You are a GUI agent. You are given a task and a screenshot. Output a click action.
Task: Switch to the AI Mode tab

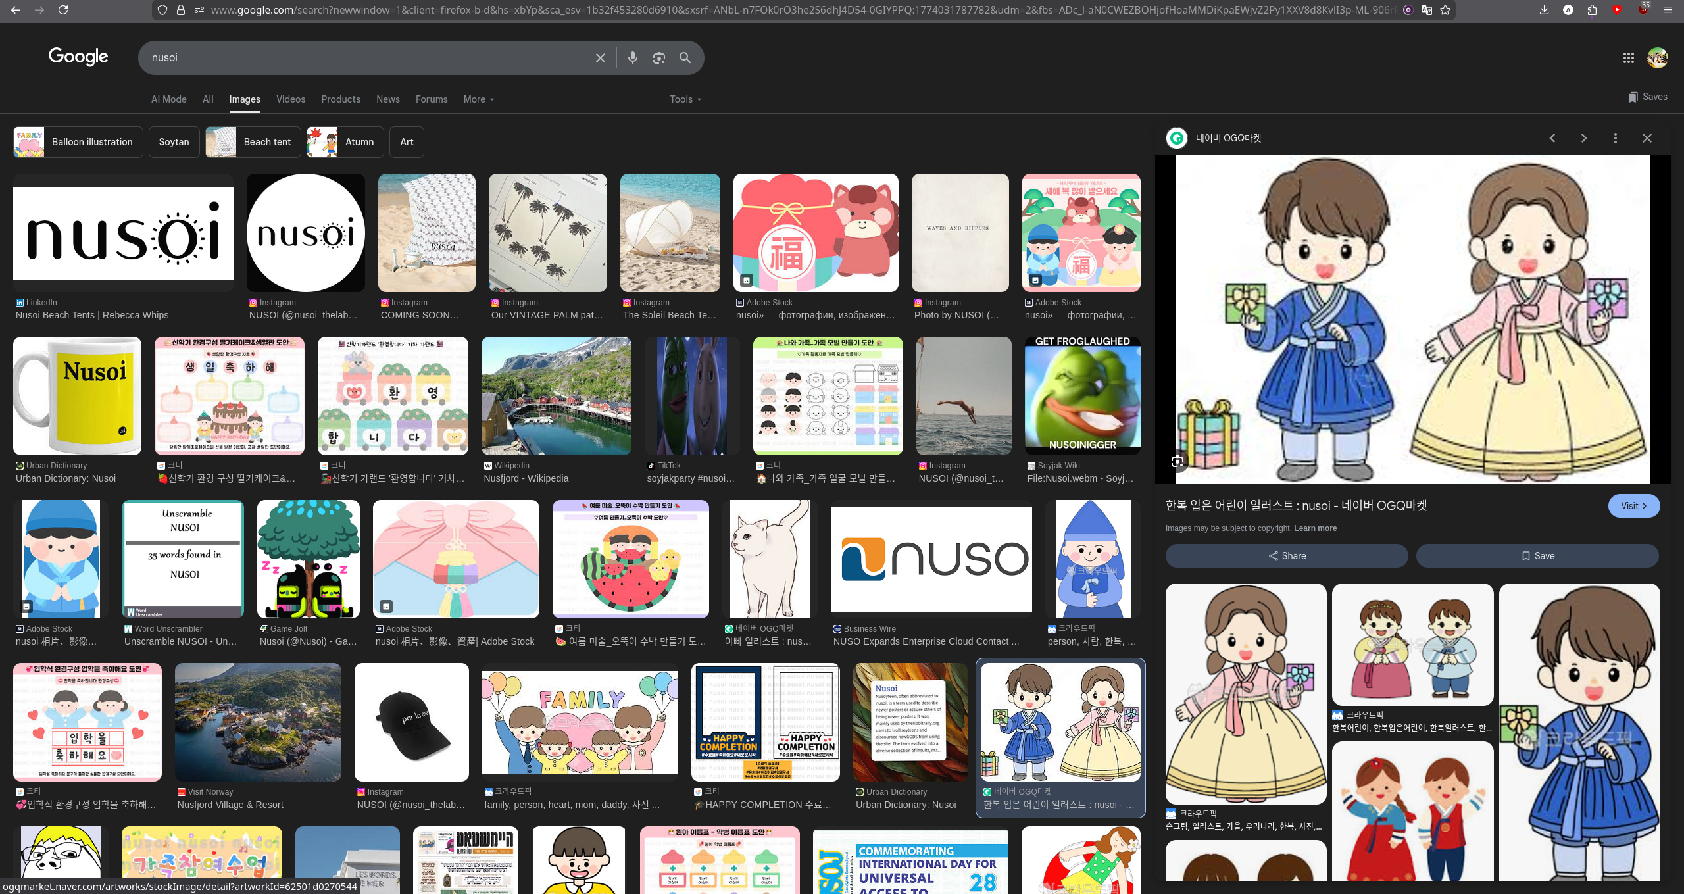(168, 99)
